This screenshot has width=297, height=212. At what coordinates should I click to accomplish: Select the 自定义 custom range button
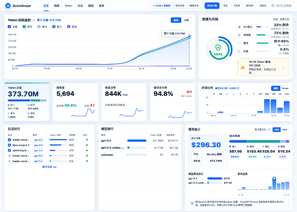[263, 6]
